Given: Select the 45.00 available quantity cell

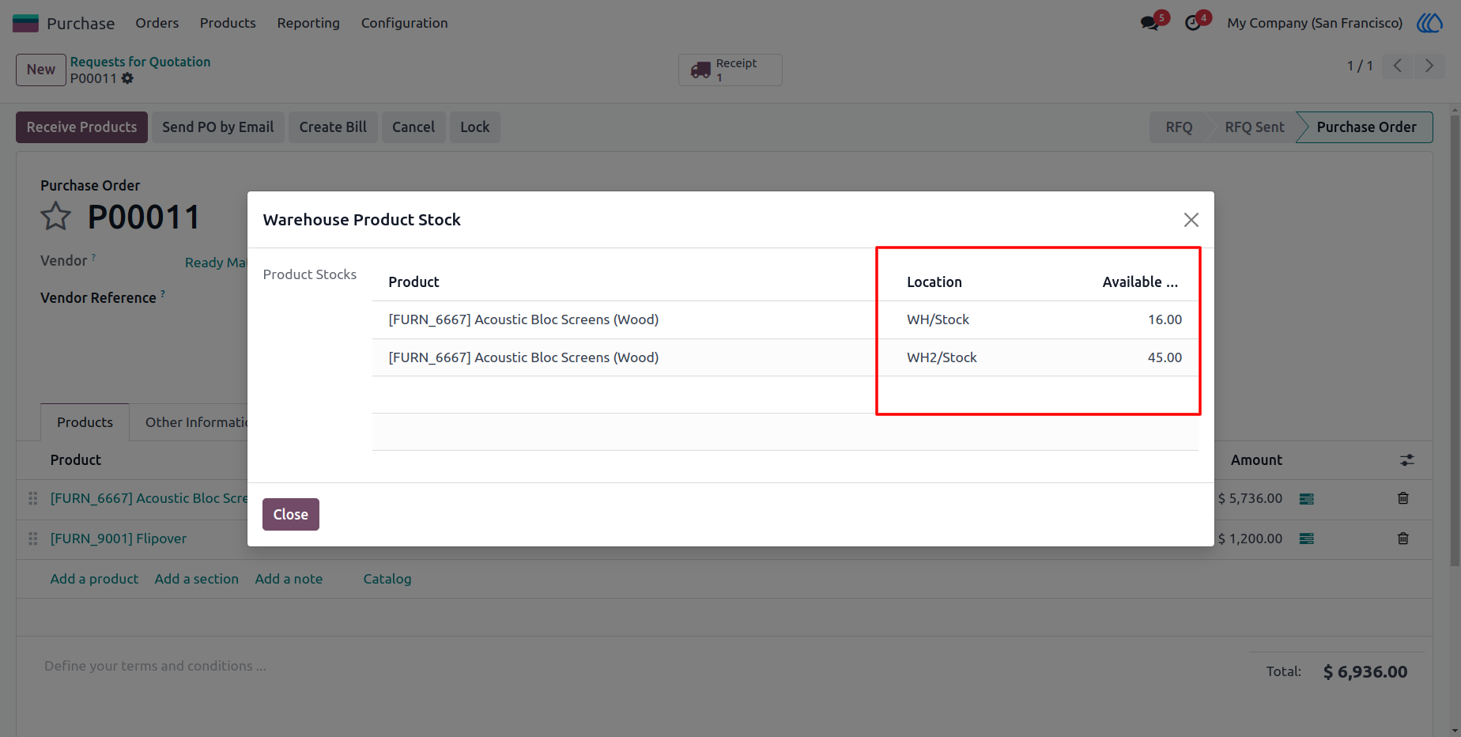Looking at the screenshot, I should point(1165,357).
